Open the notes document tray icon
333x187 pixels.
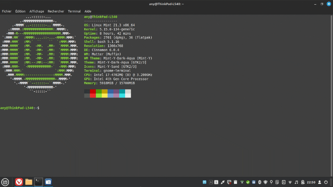tap(277, 182)
